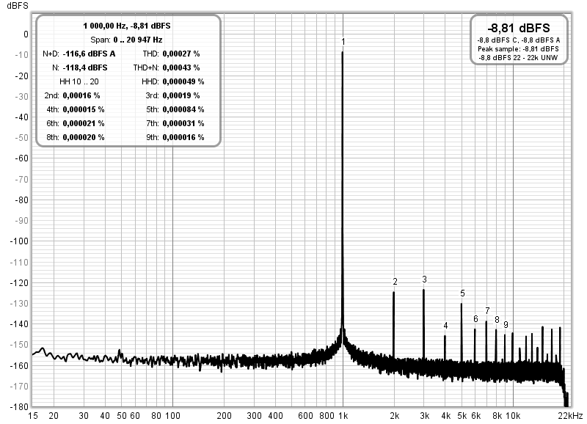This screenshot has height=424, width=587.
Task: Select the "Span: 0 .. 20 947 Hz" line
Action: coord(126,40)
